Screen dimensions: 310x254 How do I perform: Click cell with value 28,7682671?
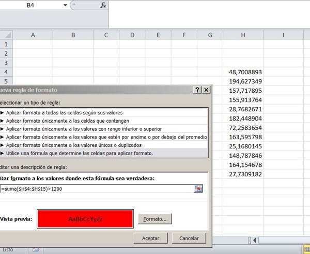click(x=243, y=109)
